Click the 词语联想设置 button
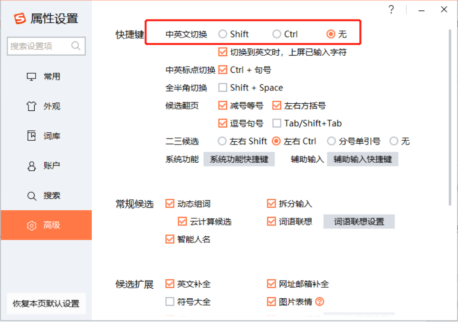This screenshot has height=322, width=458. pyautogui.click(x=359, y=222)
